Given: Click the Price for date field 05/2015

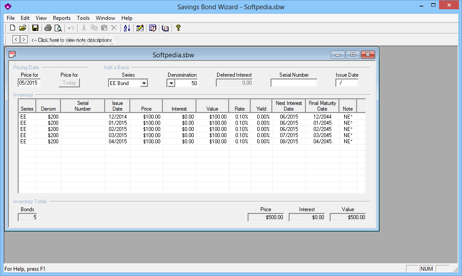Looking at the screenshot, I should click(29, 83).
